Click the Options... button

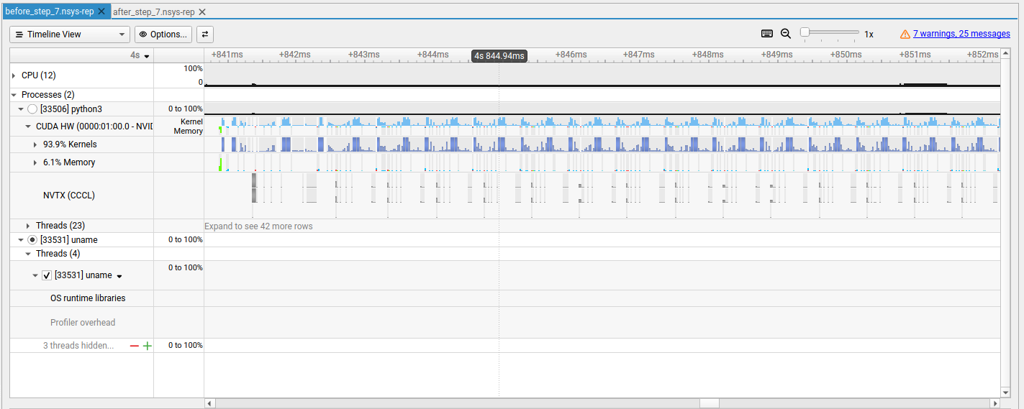(163, 34)
